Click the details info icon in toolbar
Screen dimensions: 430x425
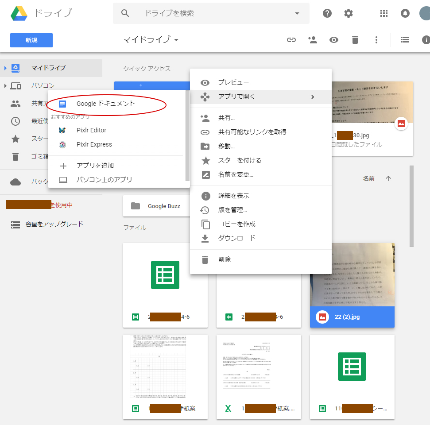pos(426,40)
